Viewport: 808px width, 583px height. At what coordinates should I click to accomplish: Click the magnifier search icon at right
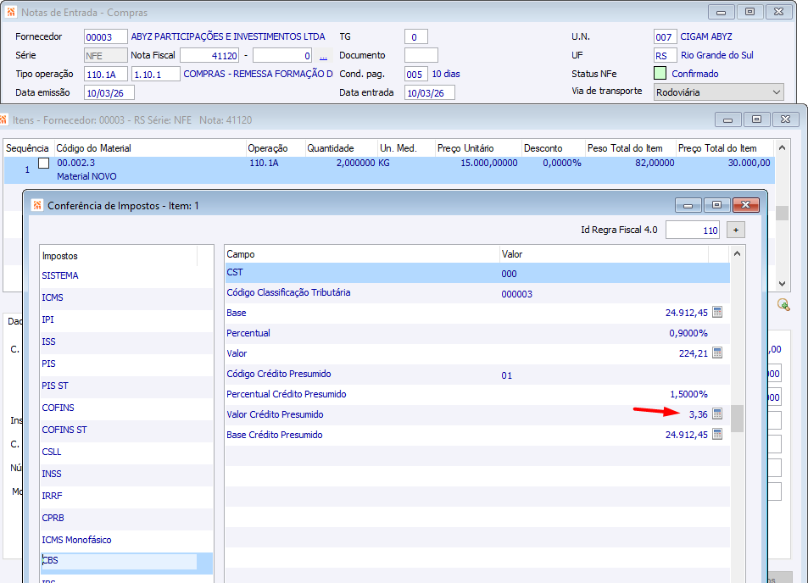point(783,305)
